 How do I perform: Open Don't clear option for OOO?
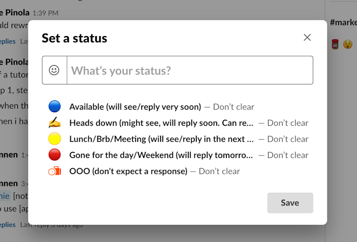(219, 171)
